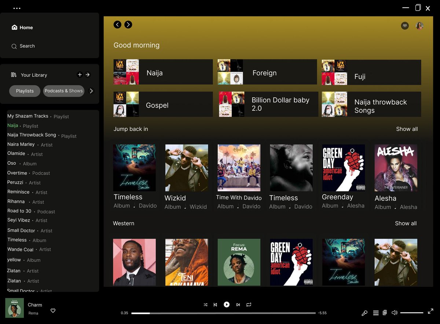Screen dimensions: 440x324
Task: Open the Naija throwback Songs tile
Action: click(371, 104)
